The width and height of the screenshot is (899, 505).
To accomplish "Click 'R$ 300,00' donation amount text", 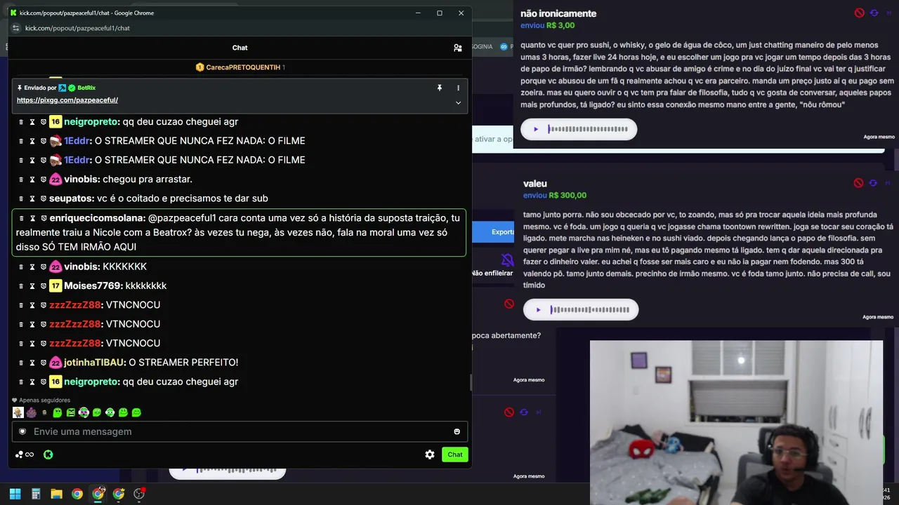I will tap(567, 196).
